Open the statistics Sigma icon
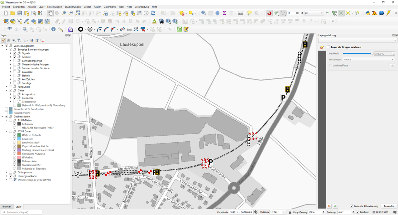This screenshot has width=398, height=215. [224, 13]
